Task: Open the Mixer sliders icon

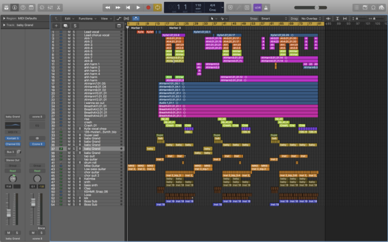Action: click(50, 7)
